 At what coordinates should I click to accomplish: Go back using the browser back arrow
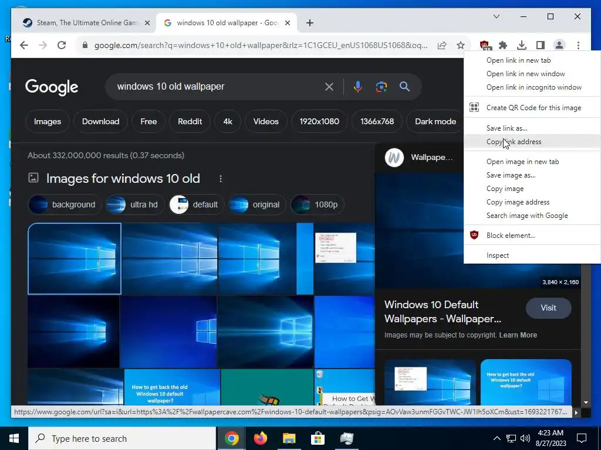click(x=24, y=45)
